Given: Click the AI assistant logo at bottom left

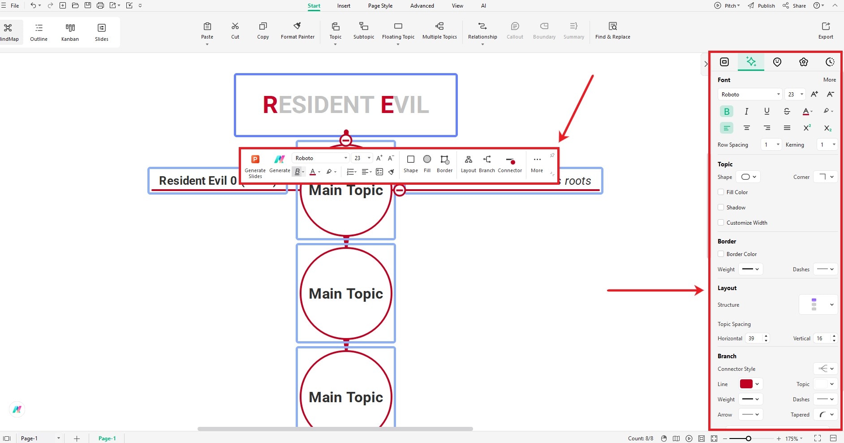Looking at the screenshot, I should pyautogui.click(x=17, y=409).
